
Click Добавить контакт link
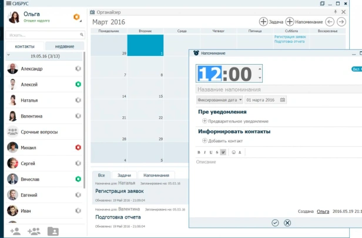click(223, 141)
